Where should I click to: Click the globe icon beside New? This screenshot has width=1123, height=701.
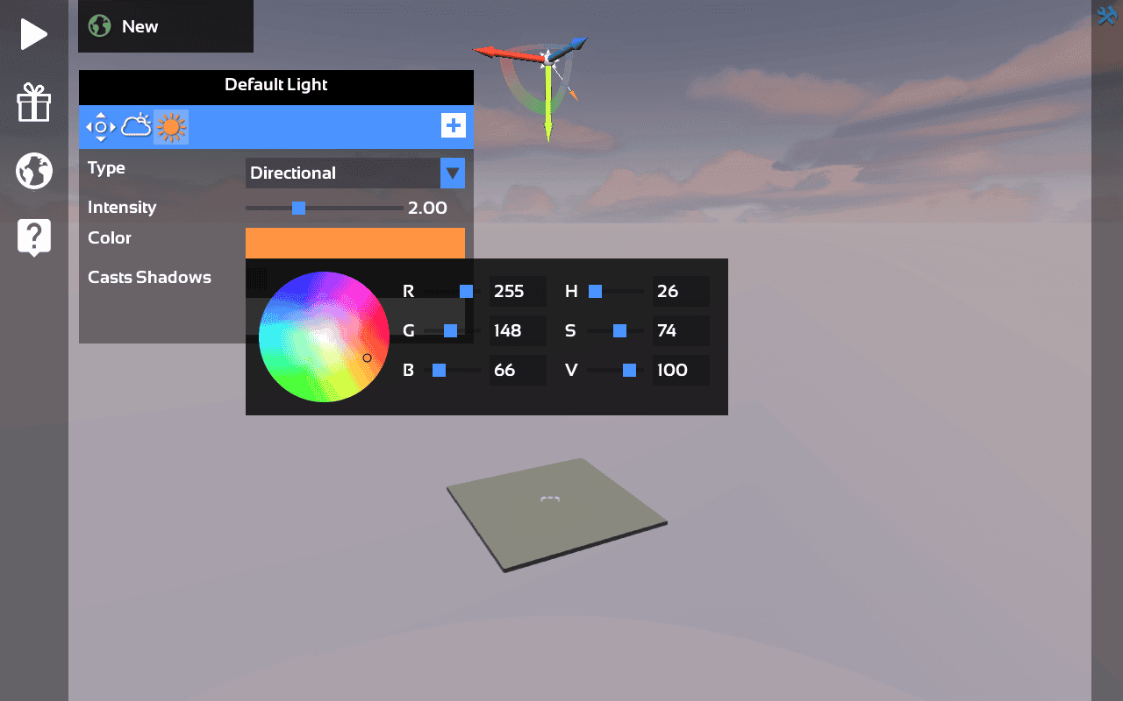click(99, 26)
